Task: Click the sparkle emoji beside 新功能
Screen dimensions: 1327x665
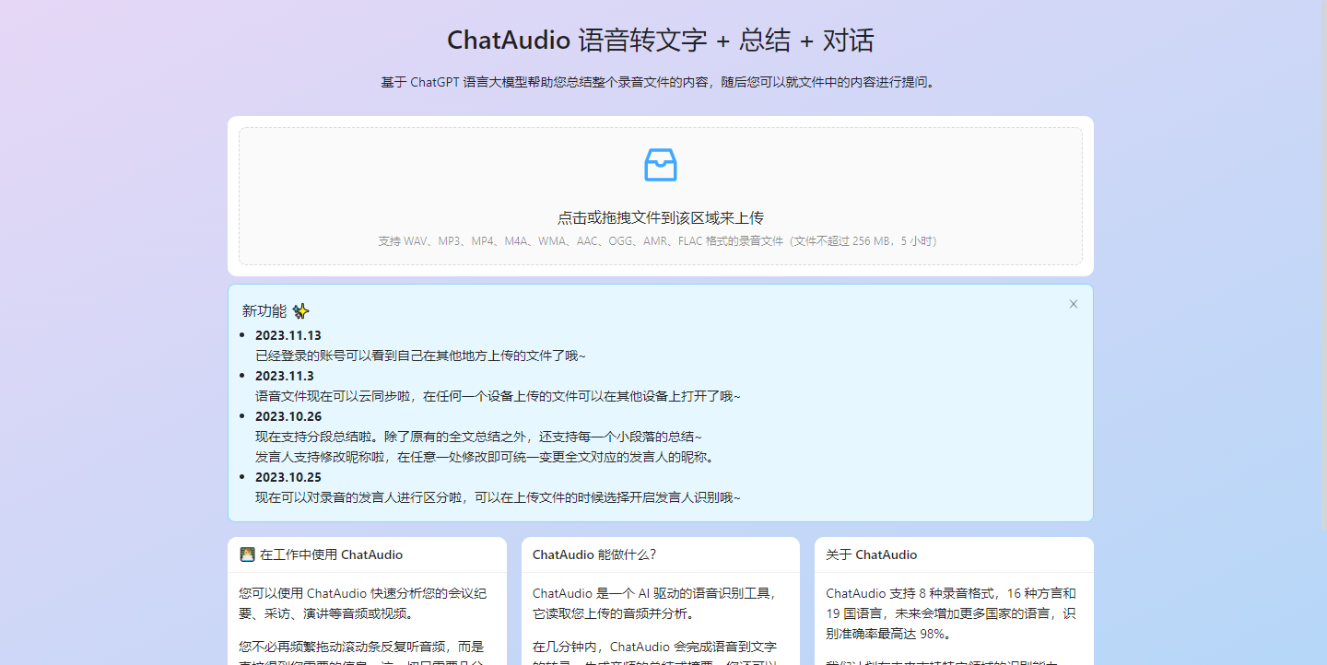Action: (x=300, y=311)
